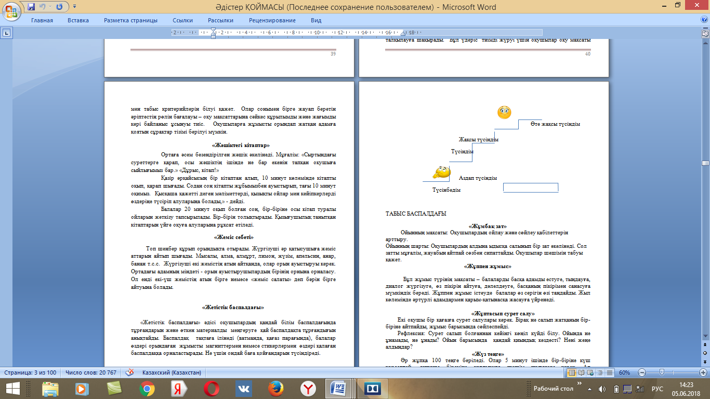Click the heading «Жұптасып сурет салу»
This screenshot has width=710, height=399.
(x=503, y=314)
